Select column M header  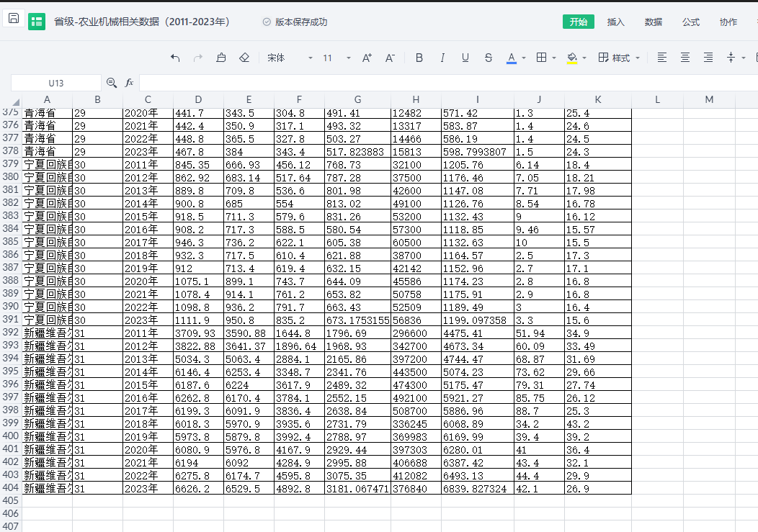(709, 99)
